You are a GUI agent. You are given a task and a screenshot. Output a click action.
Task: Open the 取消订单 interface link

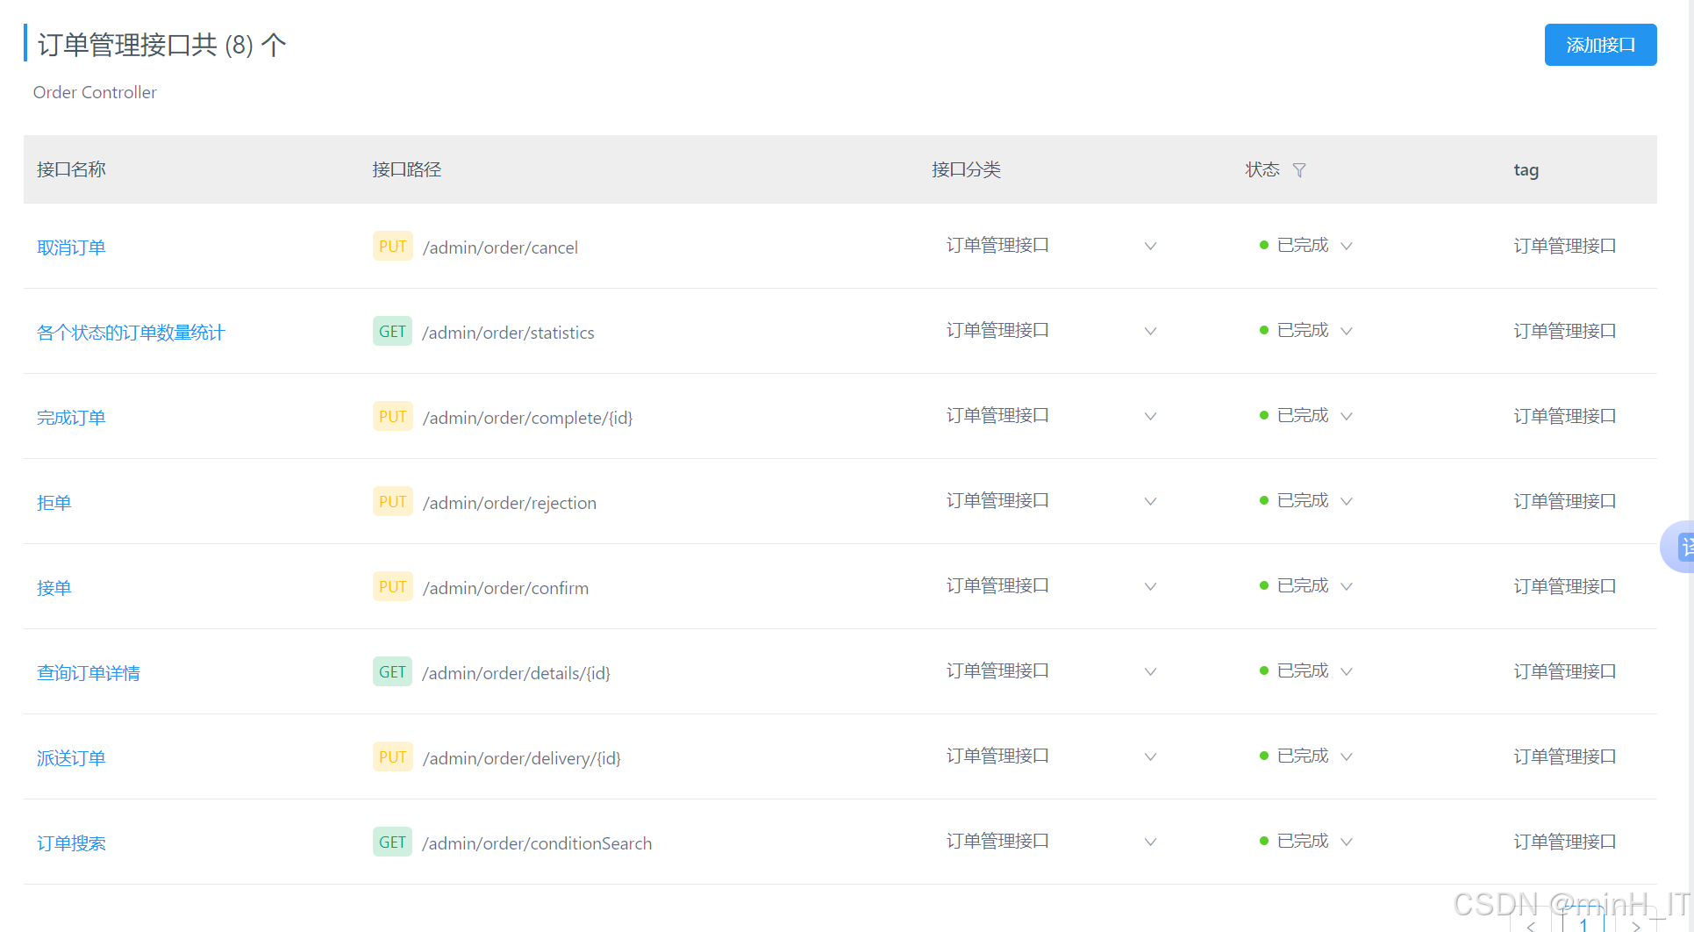[71, 247]
